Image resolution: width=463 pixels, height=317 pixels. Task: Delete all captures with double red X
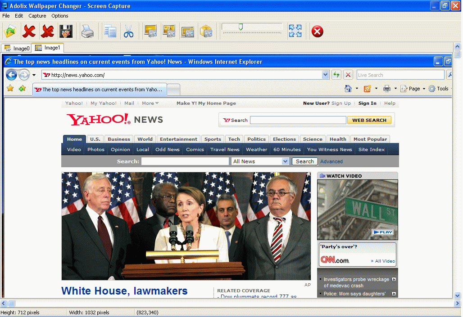click(47, 31)
